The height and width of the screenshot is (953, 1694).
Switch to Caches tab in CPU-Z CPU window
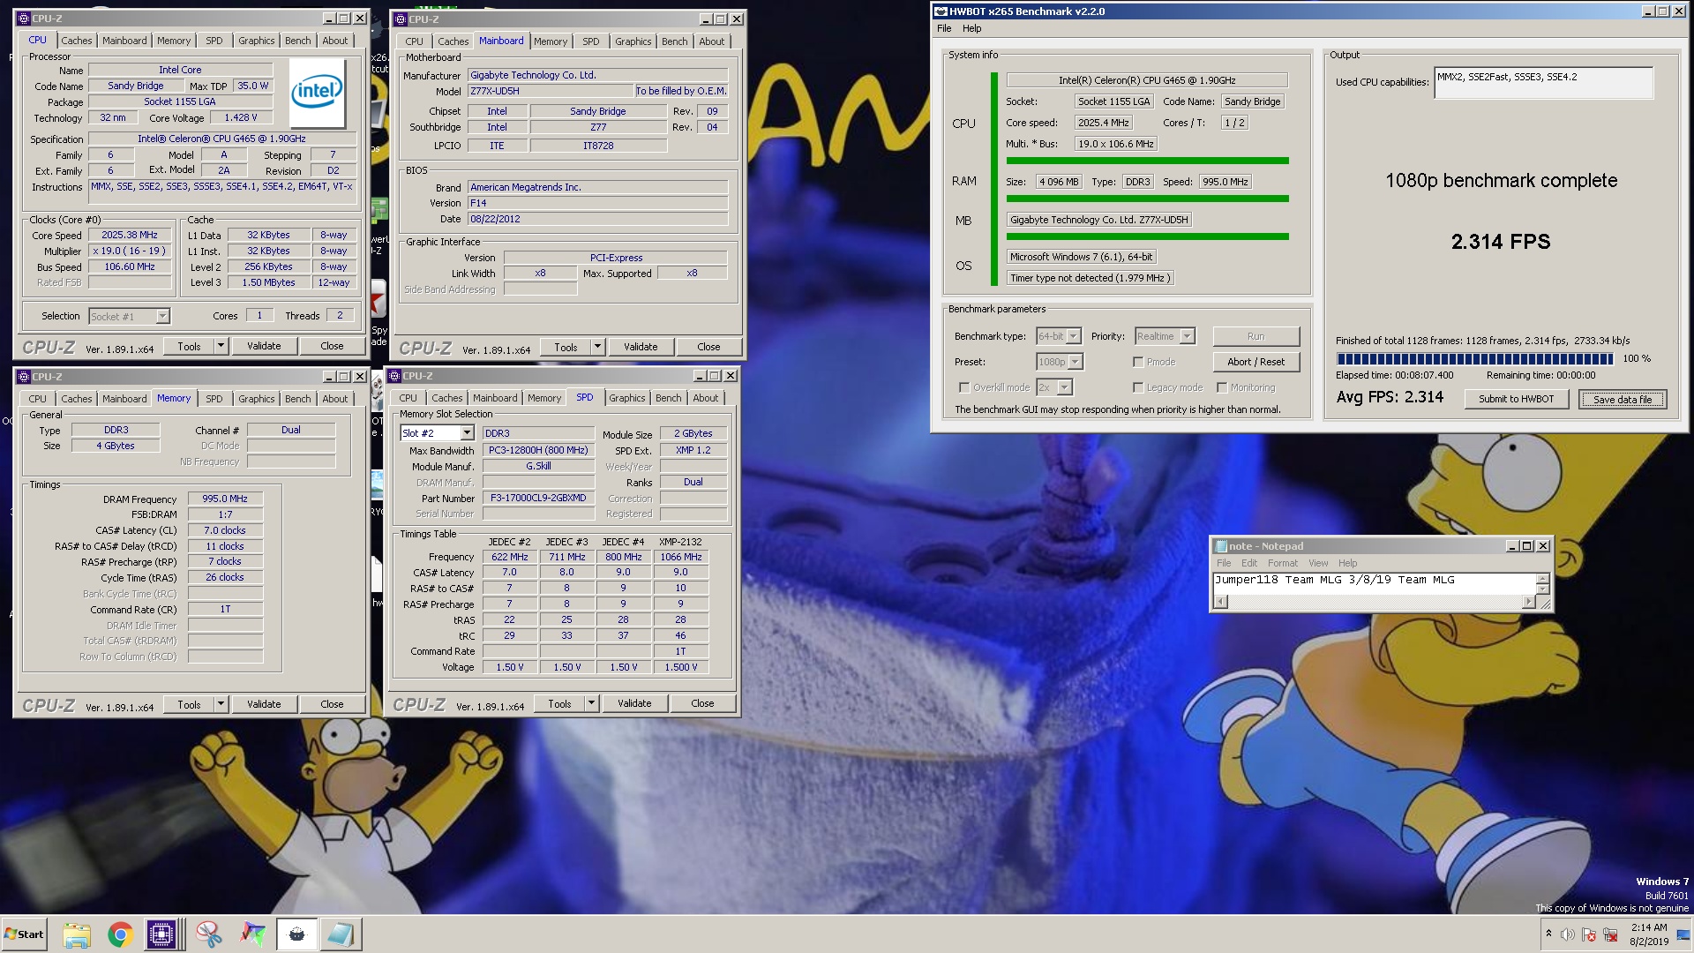[77, 41]
